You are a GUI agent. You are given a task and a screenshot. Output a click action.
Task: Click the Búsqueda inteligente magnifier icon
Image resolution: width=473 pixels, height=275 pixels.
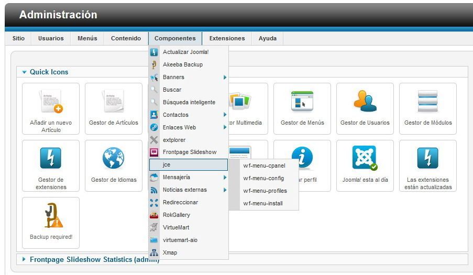coord(154,102)
